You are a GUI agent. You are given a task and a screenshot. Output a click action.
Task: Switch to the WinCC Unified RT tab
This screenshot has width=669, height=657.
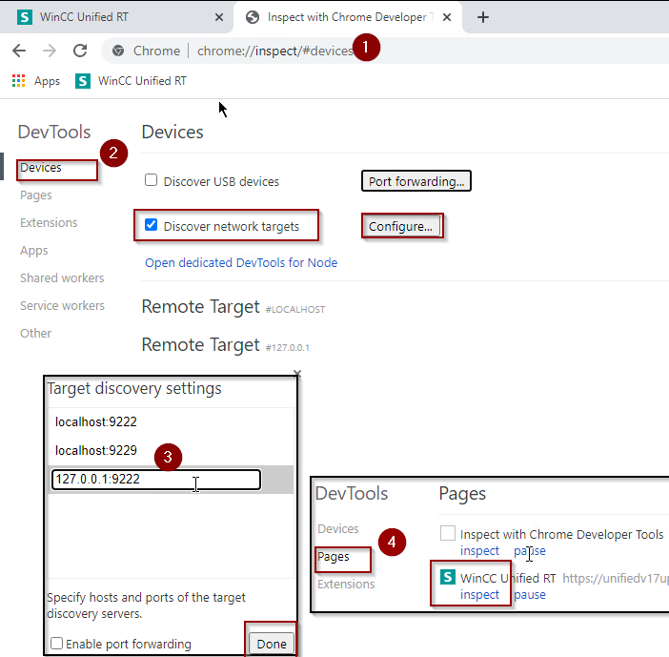point(116,17)
